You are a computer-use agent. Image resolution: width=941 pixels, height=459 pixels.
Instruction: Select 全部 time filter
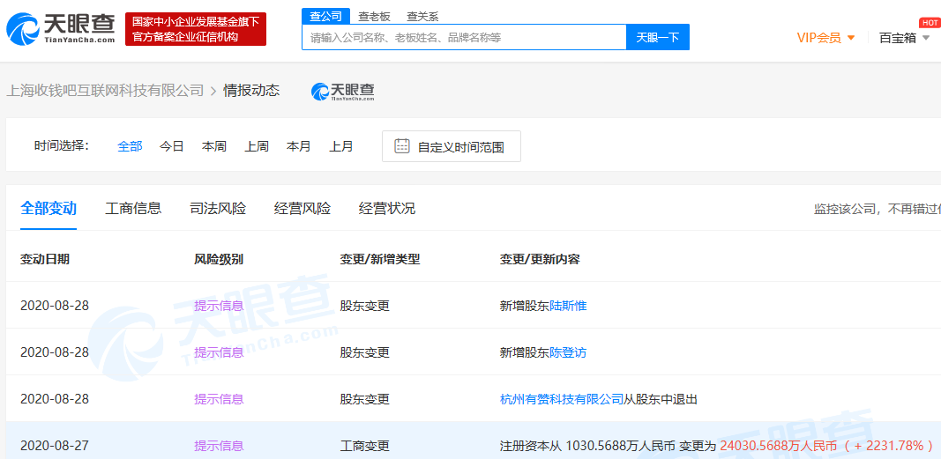pos(130,146)
